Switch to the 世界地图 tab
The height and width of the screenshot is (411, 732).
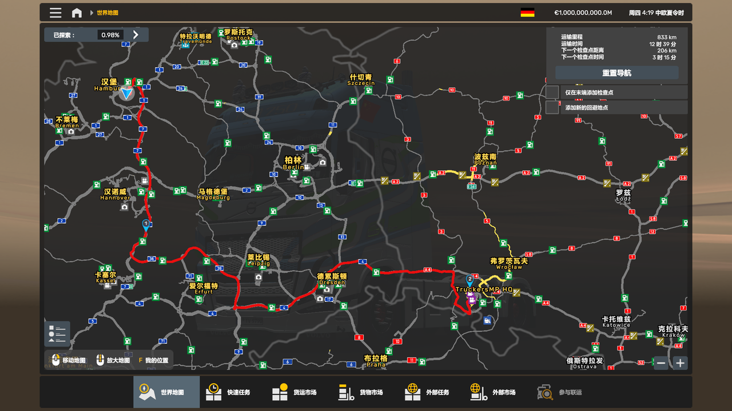[x=166, y=392]
